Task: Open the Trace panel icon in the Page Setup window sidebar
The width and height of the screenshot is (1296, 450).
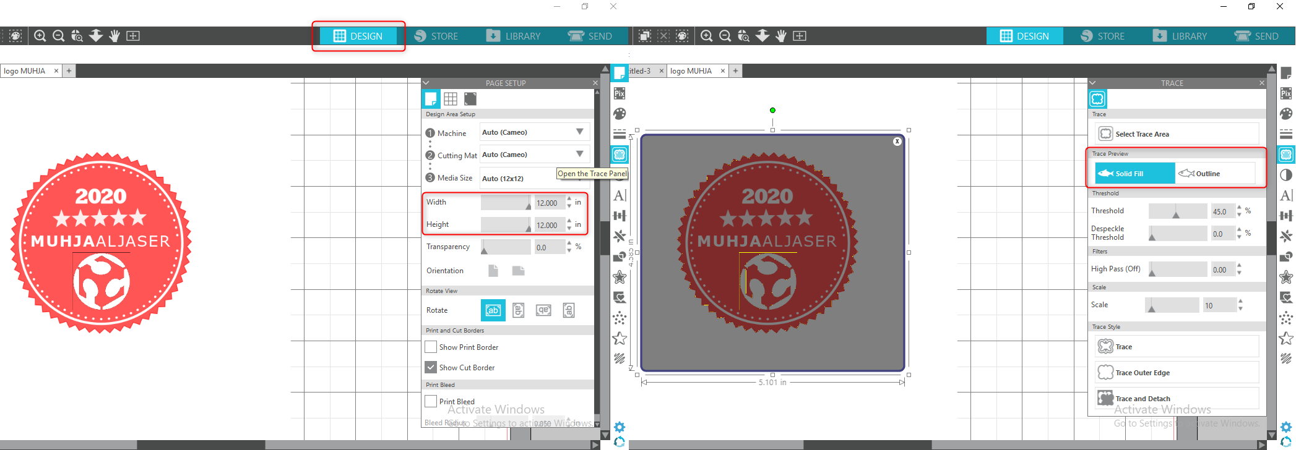Action: pos(620,155)
